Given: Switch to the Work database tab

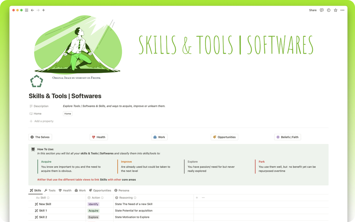Looking at the screenshot, I should click(80, 191).
